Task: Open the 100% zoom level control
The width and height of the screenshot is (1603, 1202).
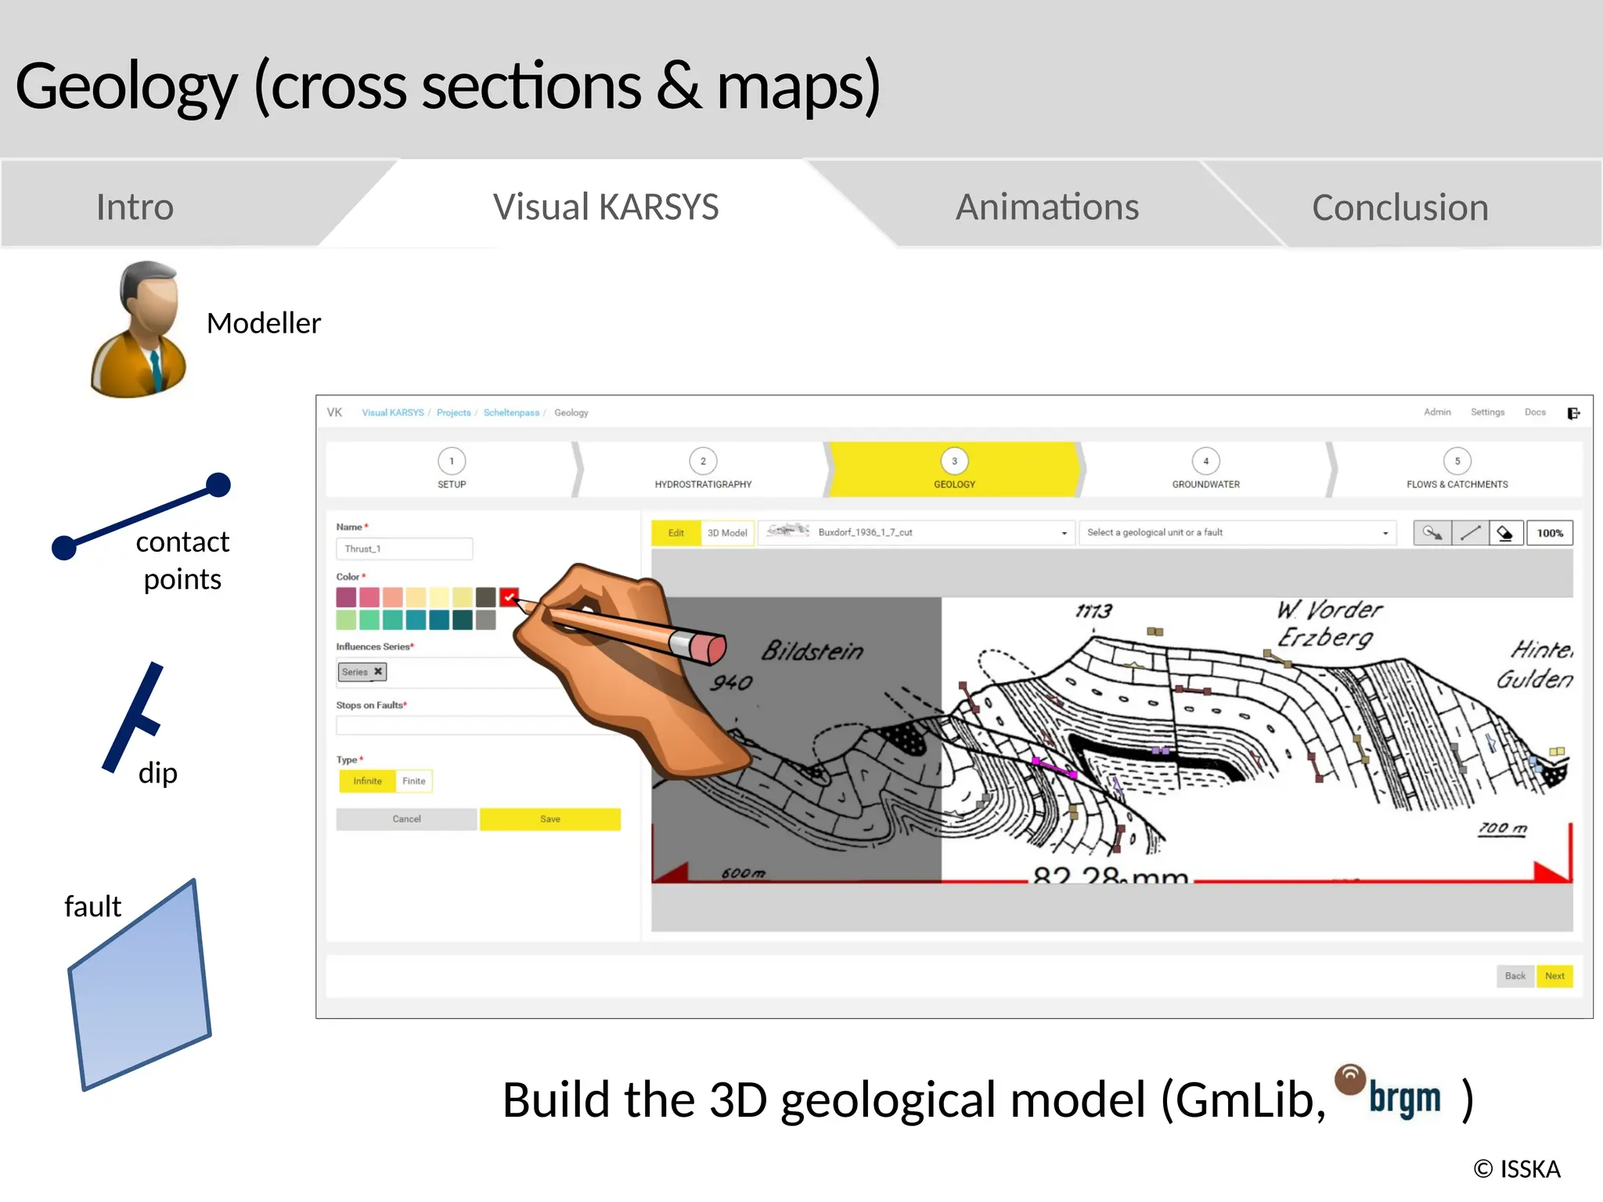Action: tap(1550, 533)
